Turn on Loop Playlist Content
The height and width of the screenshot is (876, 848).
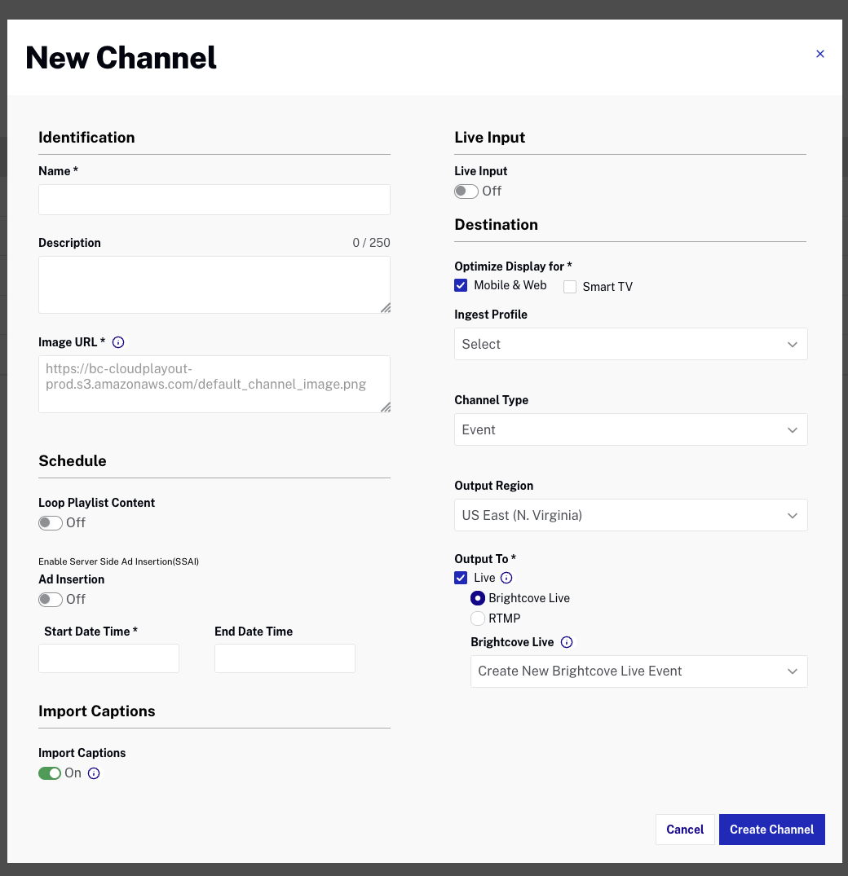coord(50,522)
